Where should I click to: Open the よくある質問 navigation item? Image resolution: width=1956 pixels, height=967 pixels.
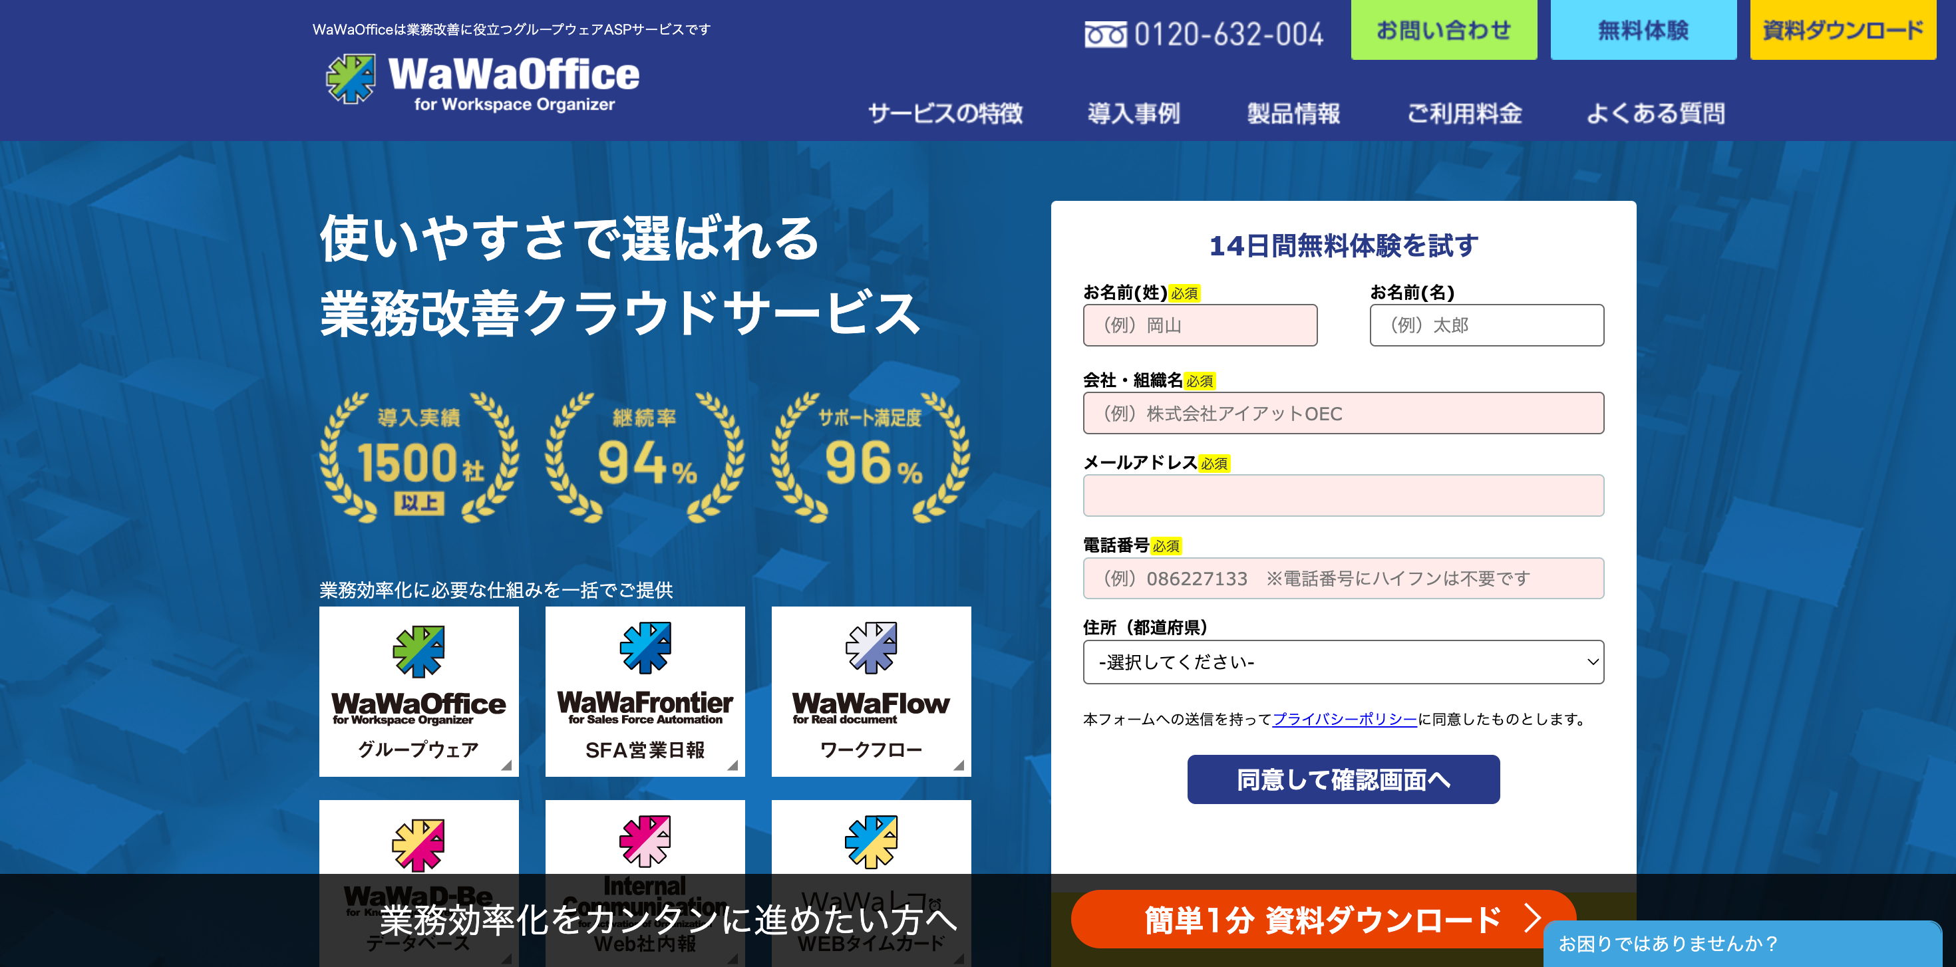(x=1655, y=114)
